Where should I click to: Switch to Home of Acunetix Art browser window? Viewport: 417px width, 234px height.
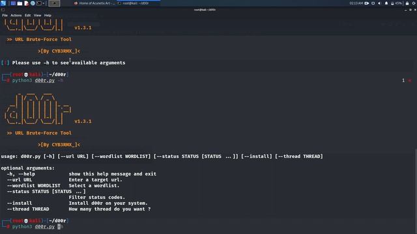tap(94, 3)
